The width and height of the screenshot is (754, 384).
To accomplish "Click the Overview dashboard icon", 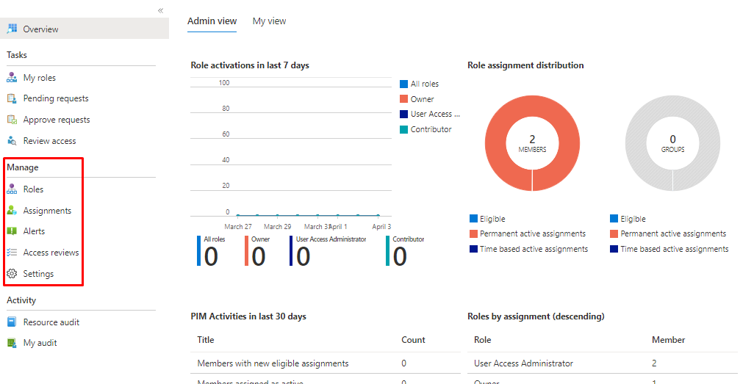I will pos(12,29).
